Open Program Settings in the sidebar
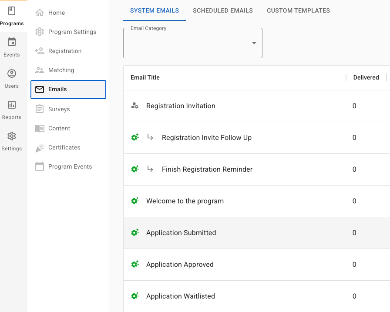 [x=72, y=32]
